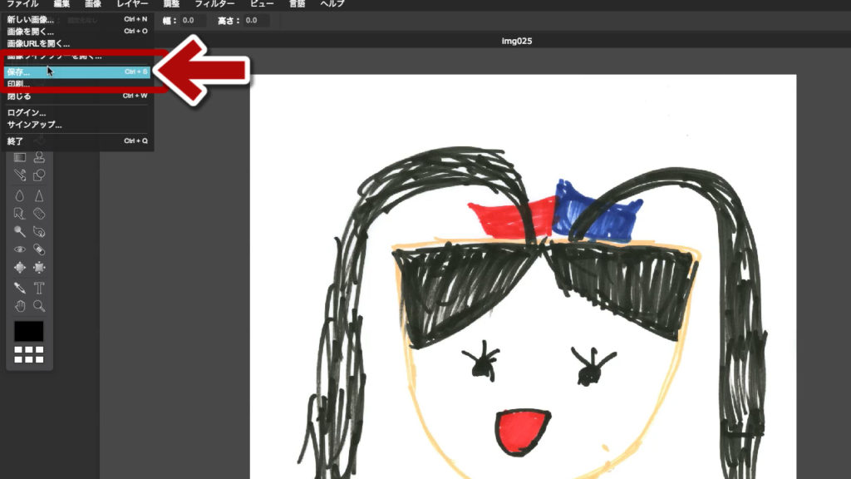Choose 保存... to save the image
Viewport: 851px width, 479px height.
tap(77, 72)
